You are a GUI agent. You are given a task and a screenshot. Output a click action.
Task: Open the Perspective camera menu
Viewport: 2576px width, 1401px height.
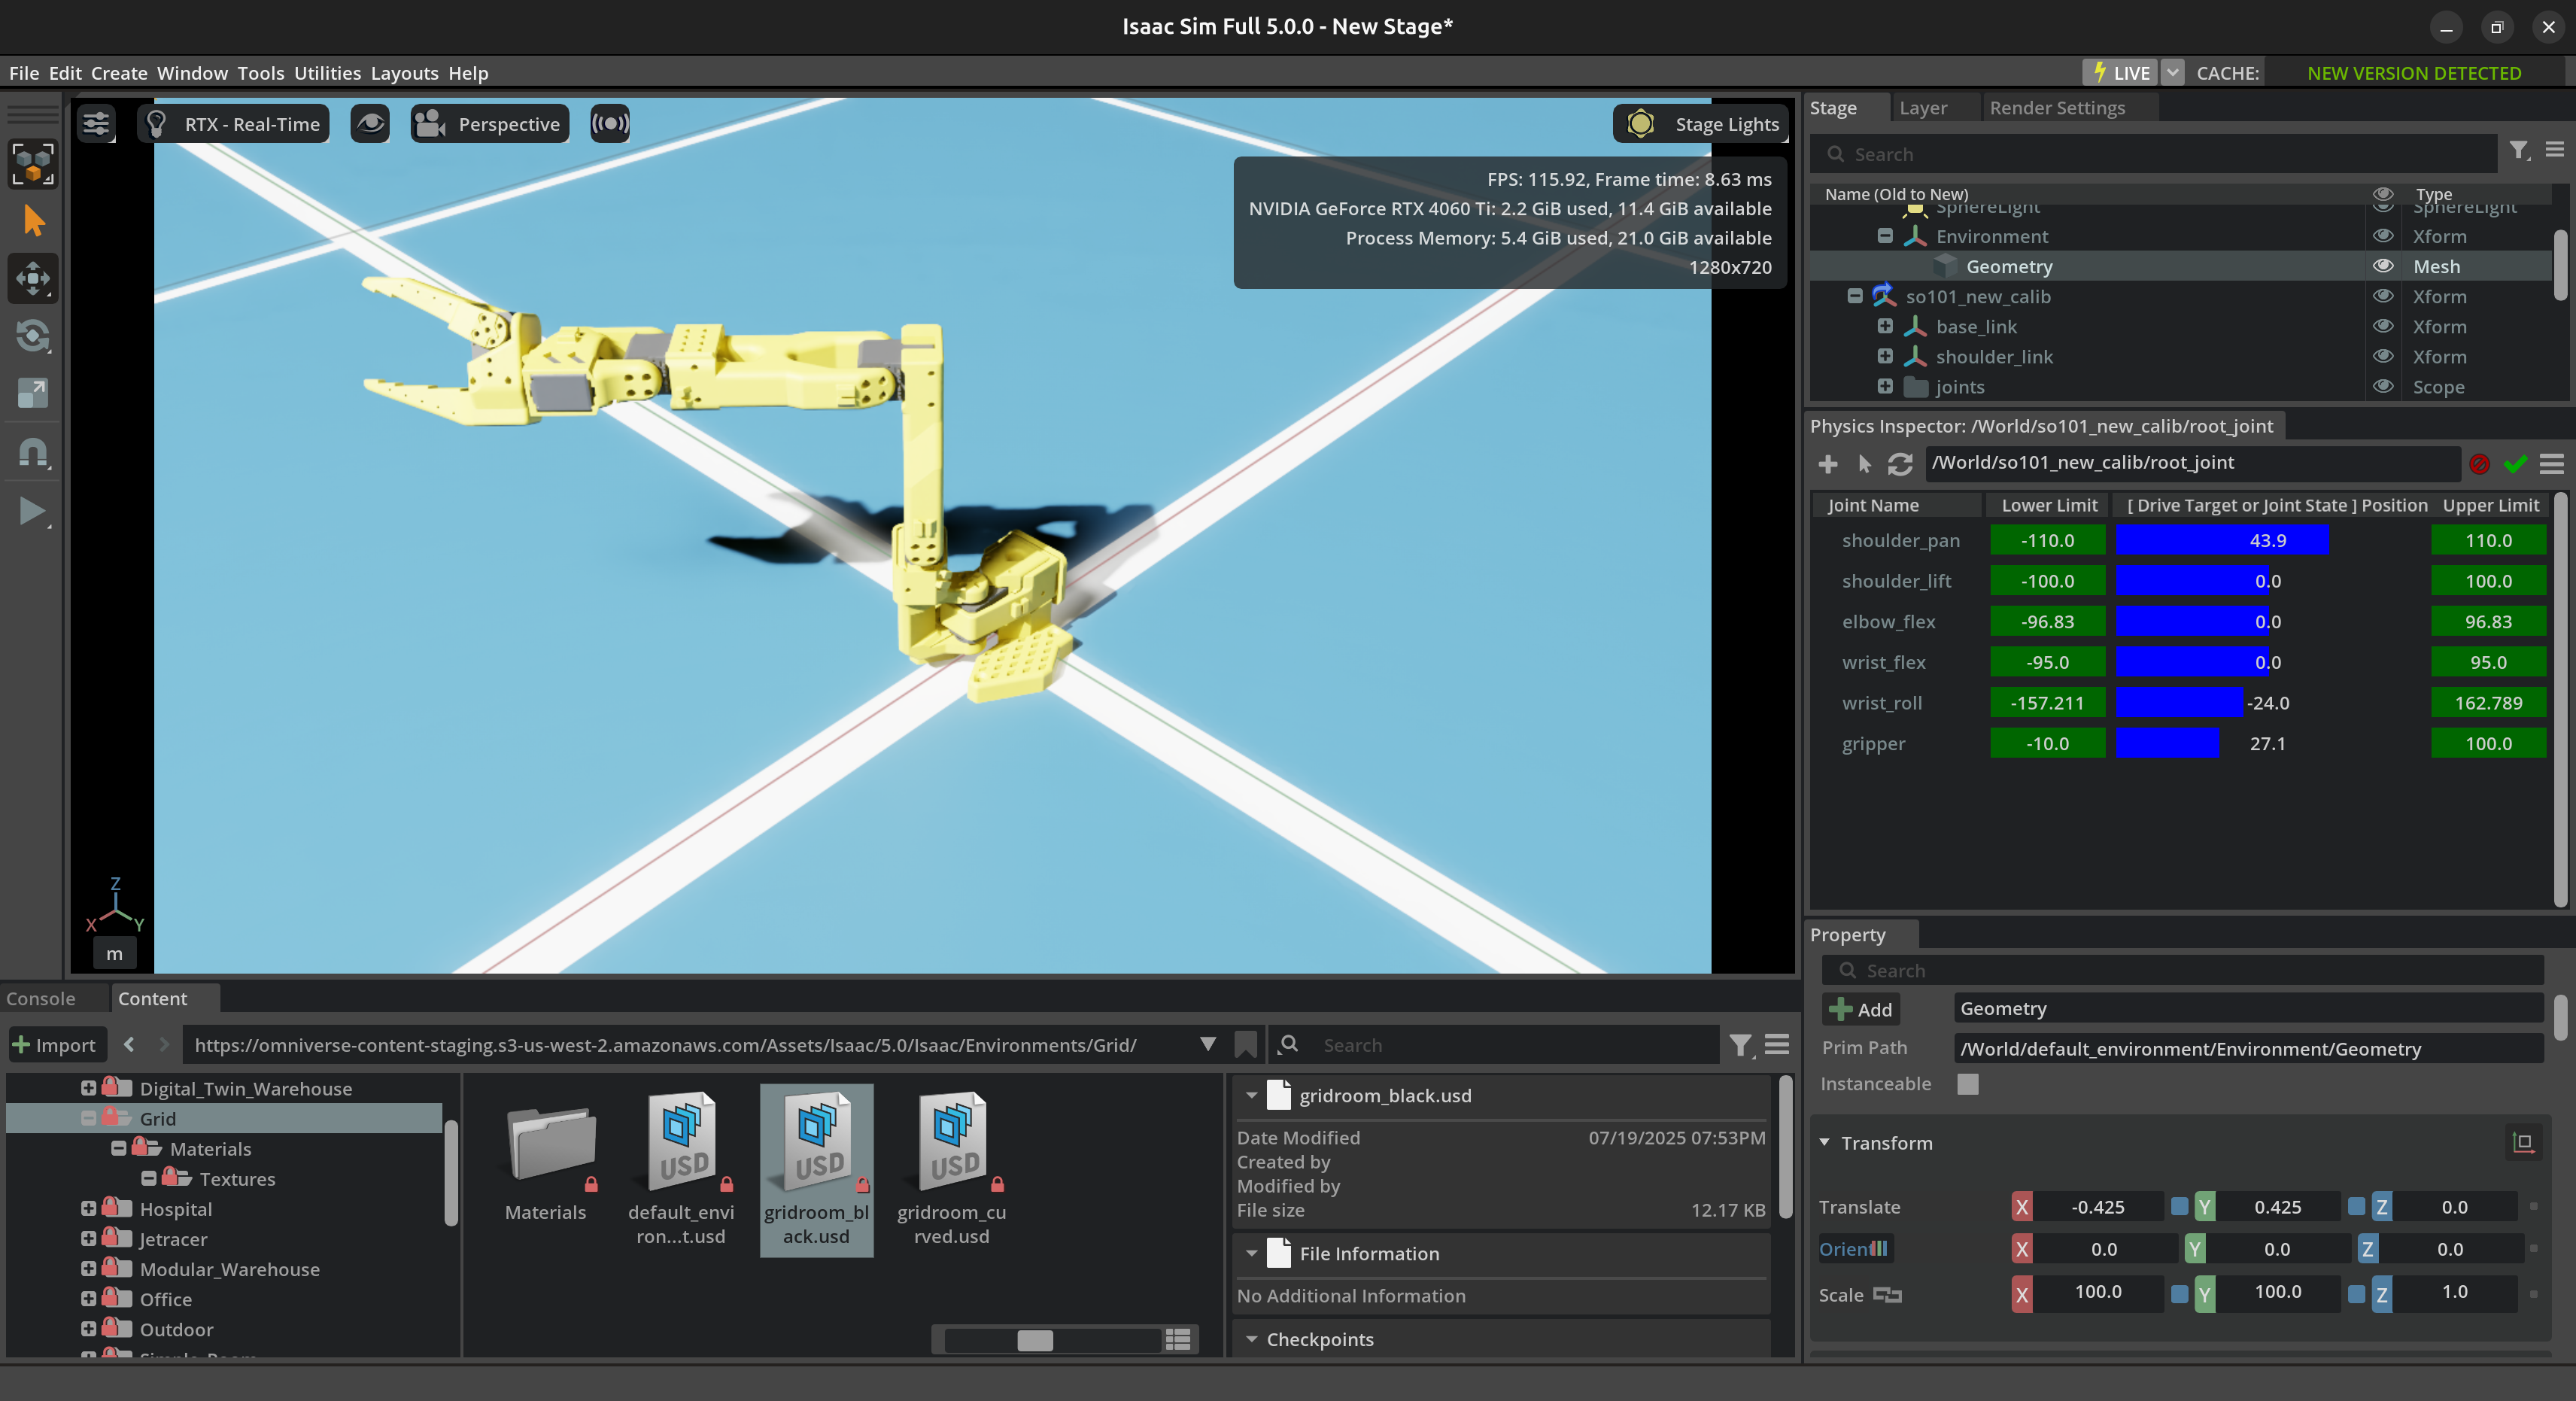[x=490, y=124]
